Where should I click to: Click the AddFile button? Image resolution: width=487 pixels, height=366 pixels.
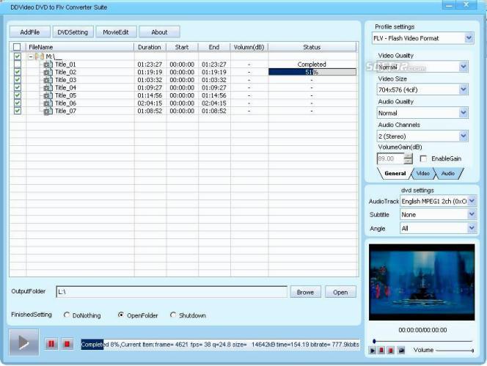[x=30, y=32]
